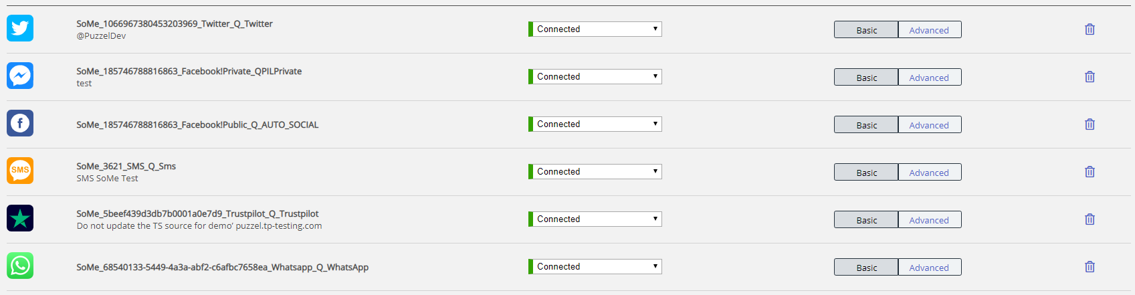Expand the SMS source status dropdown
The image size is (1135, 295).
click(597, 172)
